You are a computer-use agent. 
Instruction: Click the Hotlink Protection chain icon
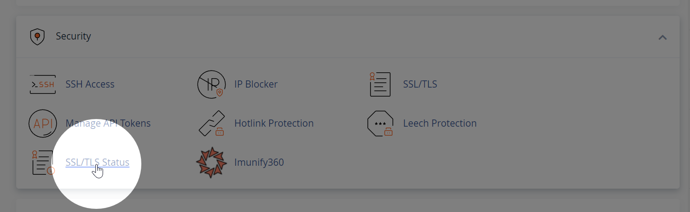click(212, 123)
